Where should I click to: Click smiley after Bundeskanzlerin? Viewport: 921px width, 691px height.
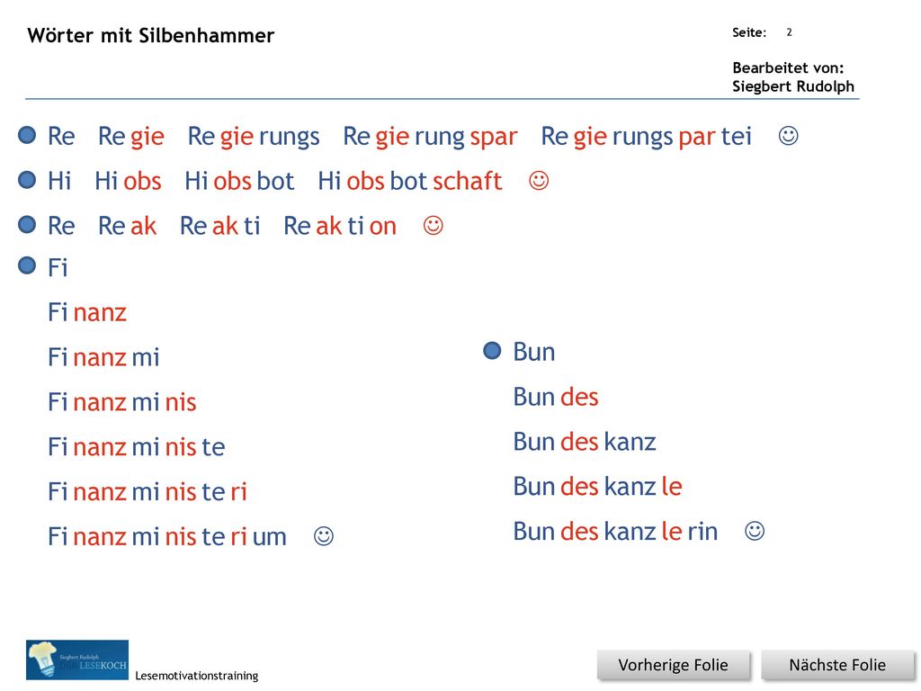[755, 531]
